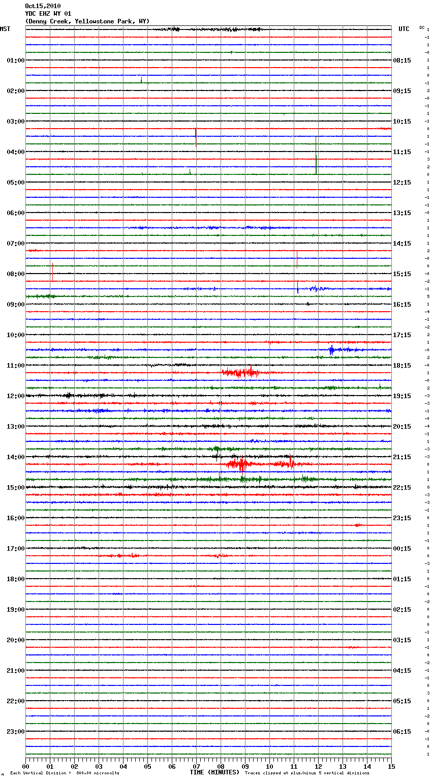Select the 01:00 MST time label
Image resolution: width=432 pixels, height=780 pixels.
coord(16,61)
